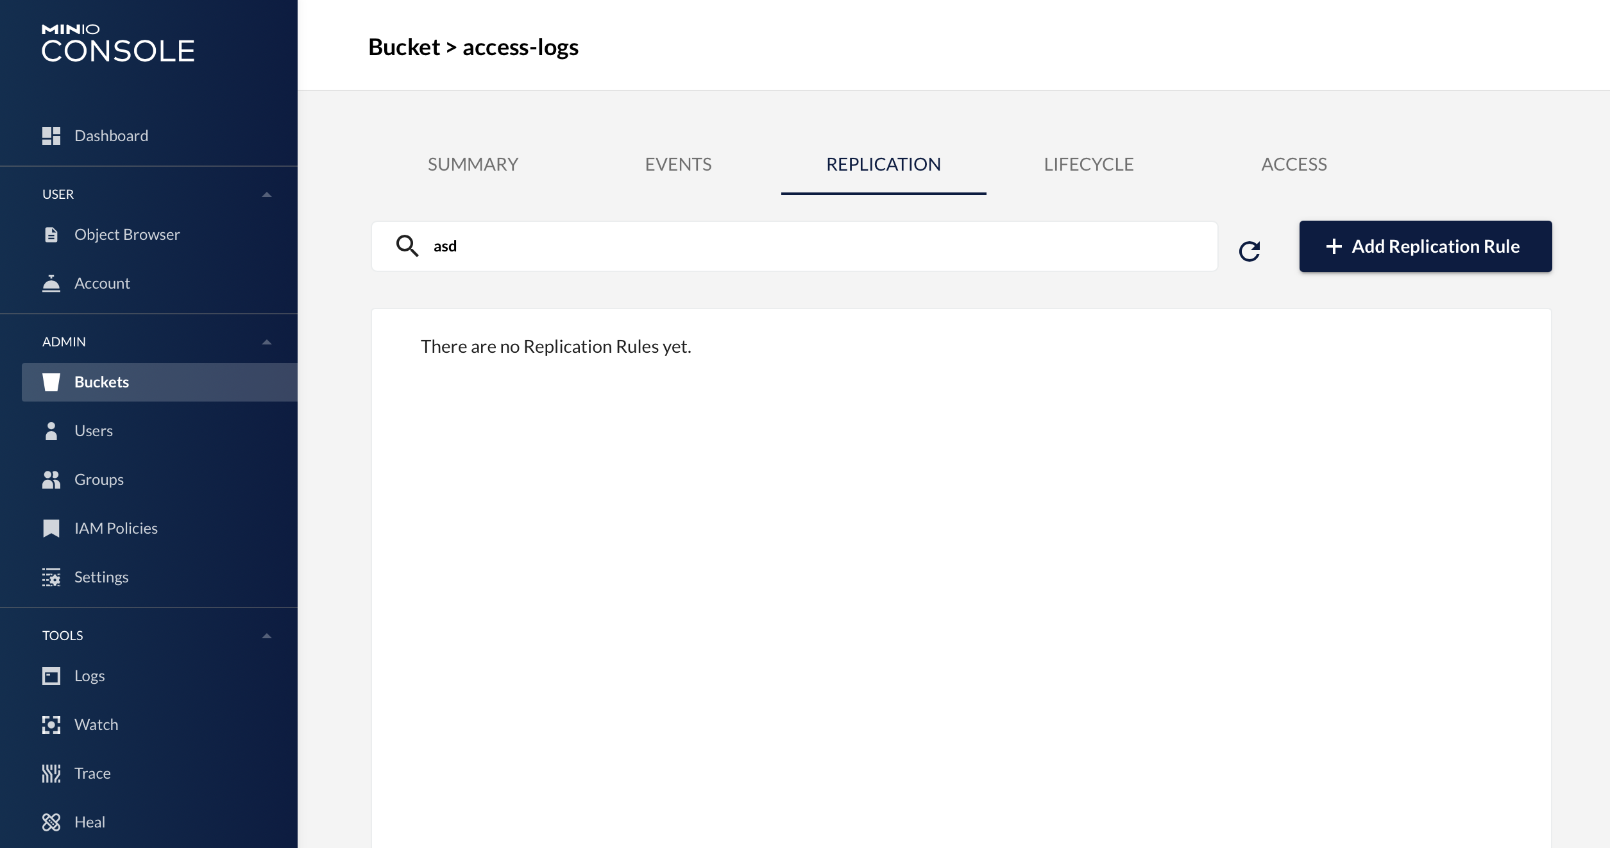This screenshot has width=1610, height=848.
Task: Go to Account in sidebar
Action: point(102,284)
